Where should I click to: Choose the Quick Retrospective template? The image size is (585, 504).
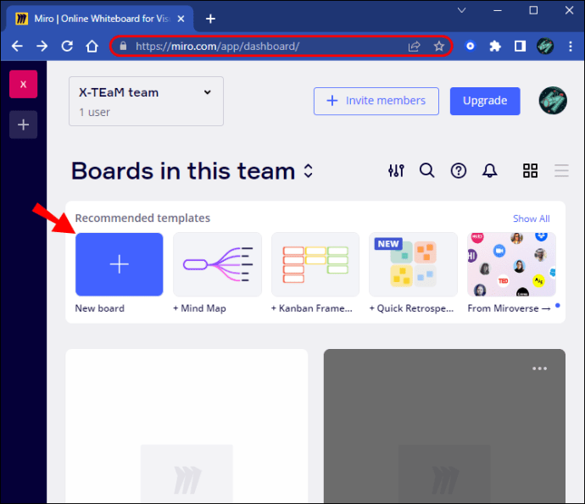click(x=413, y=264)
